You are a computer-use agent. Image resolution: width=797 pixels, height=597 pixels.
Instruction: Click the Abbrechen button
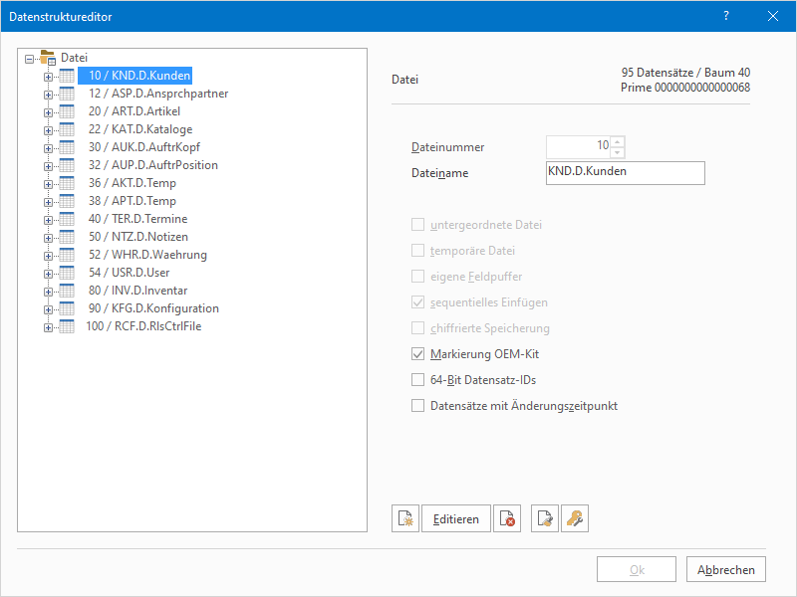[x=725, y=570]
